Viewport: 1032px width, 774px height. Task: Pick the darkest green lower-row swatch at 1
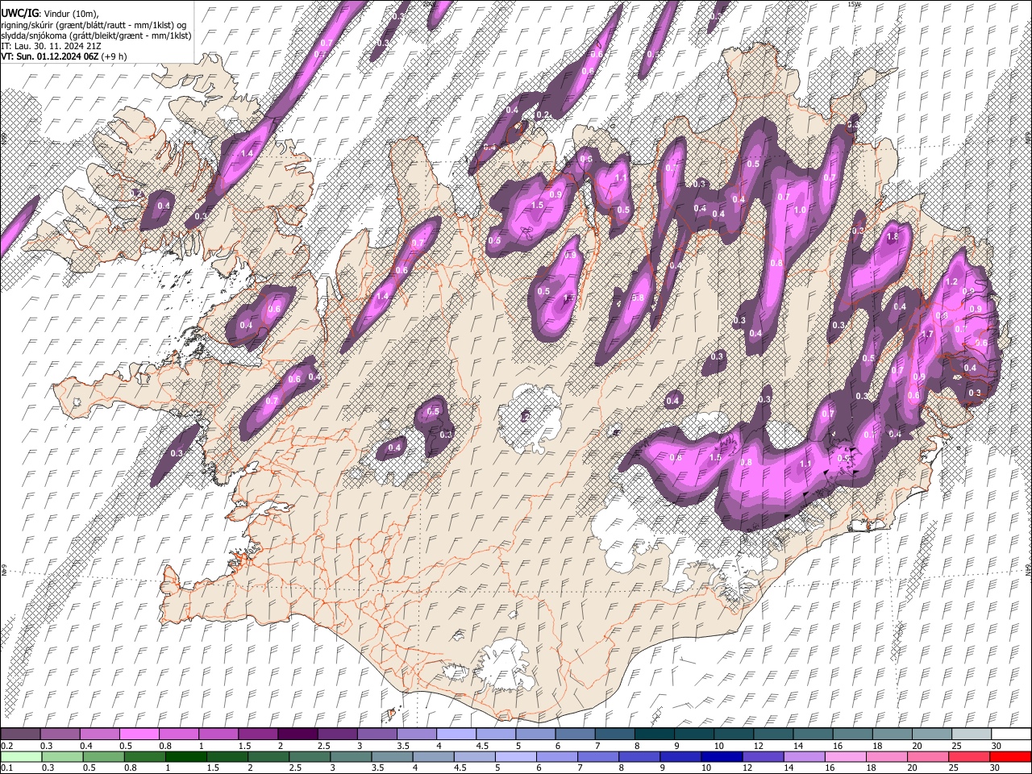185,756
